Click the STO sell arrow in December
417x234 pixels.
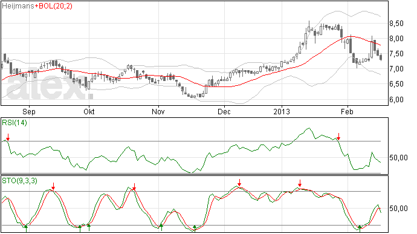click(x=239, y=183)
